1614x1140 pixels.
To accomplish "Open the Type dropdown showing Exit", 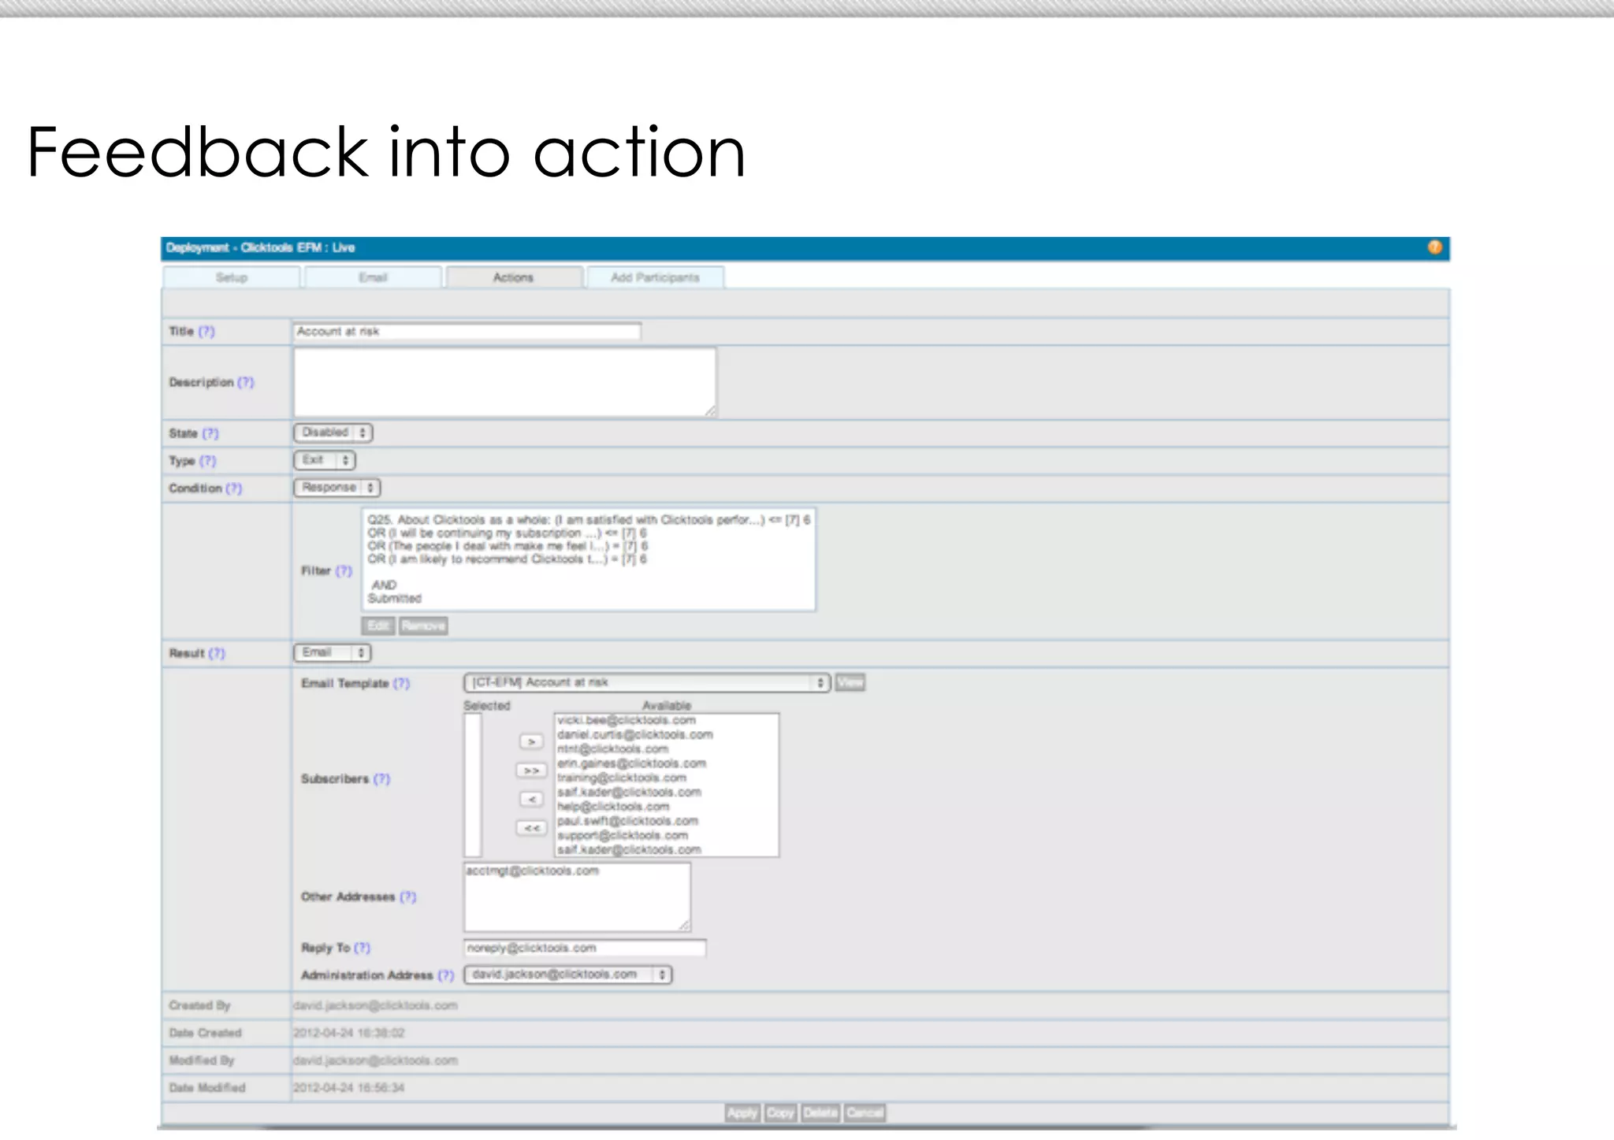I will (x=325, y=460).
